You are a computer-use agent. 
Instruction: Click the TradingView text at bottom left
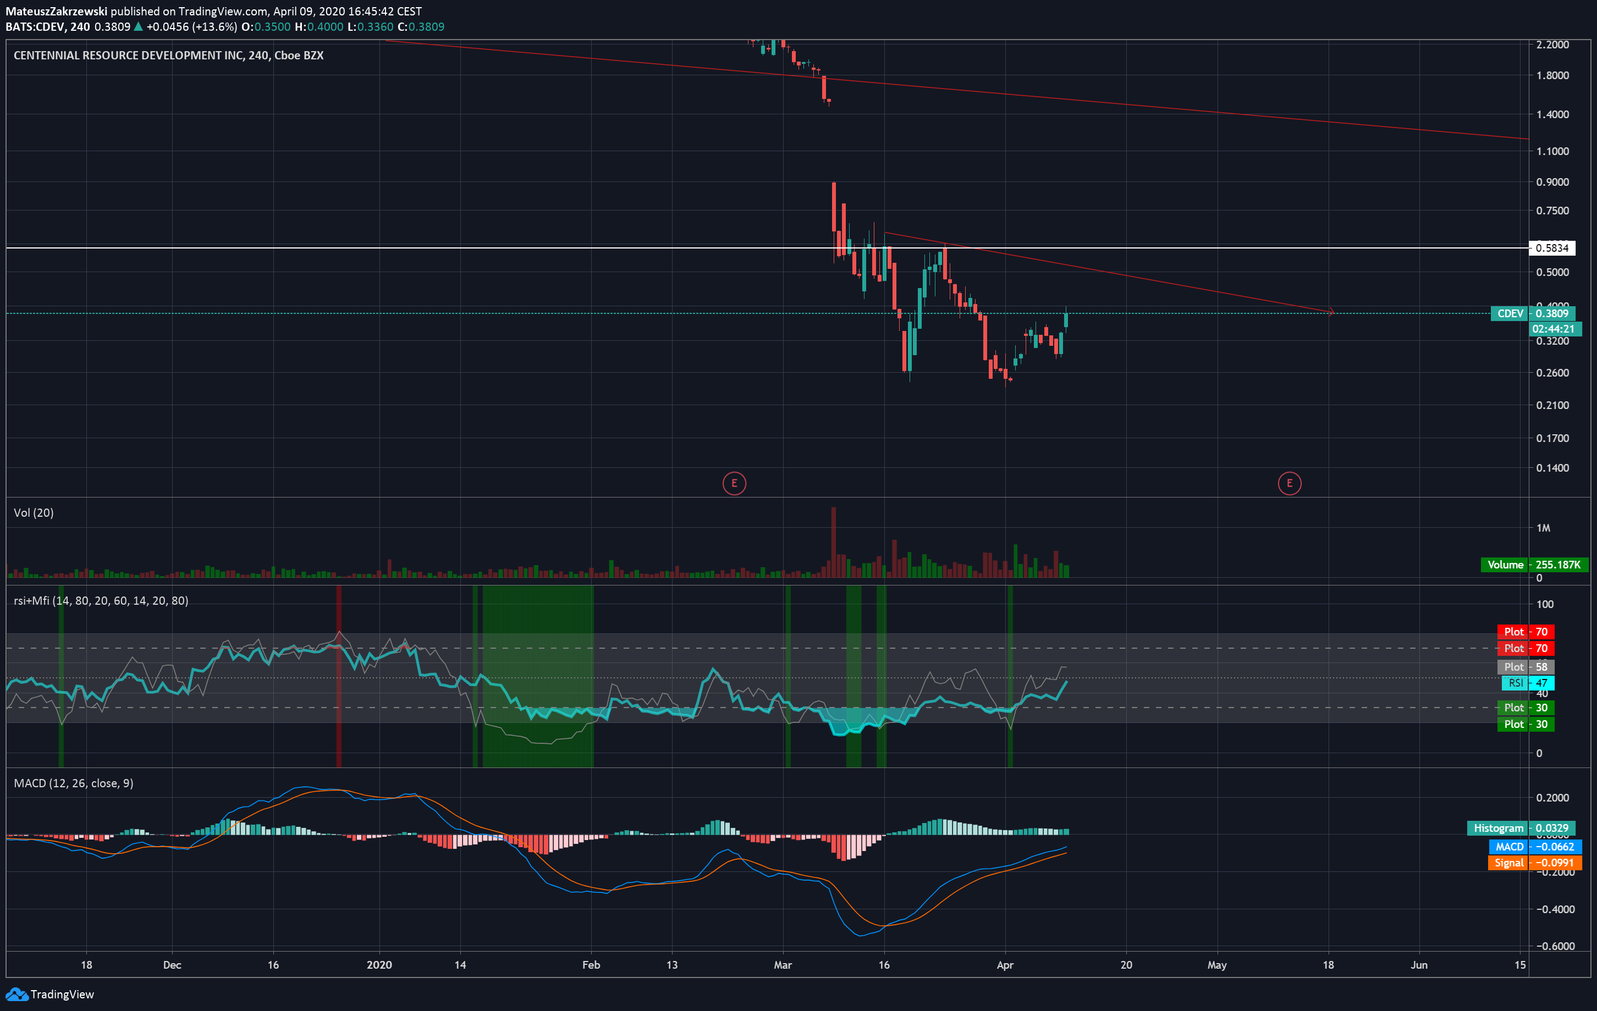pos(62,995)
